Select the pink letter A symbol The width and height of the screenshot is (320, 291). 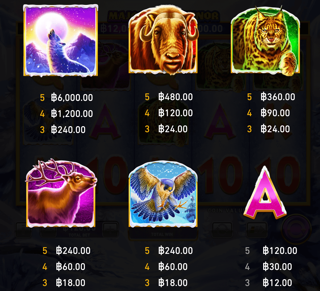click(265, 193)
